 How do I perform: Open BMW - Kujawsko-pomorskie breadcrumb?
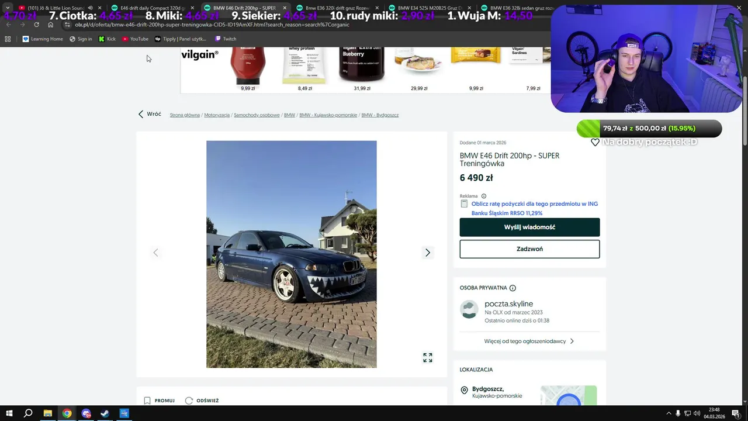pyautogui.click(x=328, y=115)
